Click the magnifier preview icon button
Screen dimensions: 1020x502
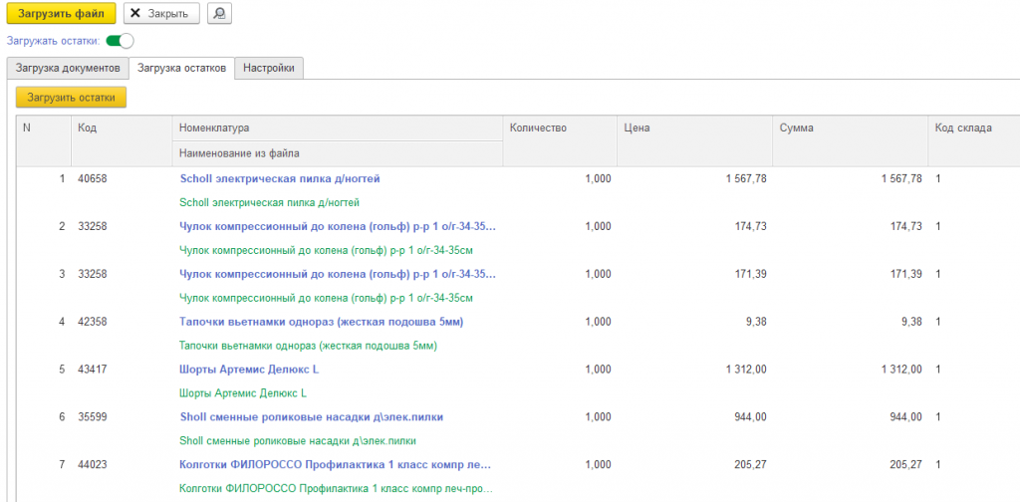[x=219, y=13]
